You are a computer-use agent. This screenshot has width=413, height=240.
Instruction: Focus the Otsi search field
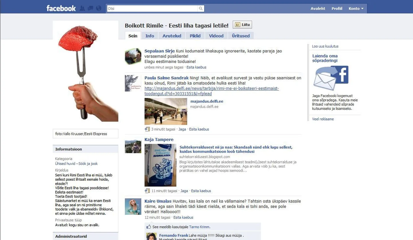pos(152,9)
